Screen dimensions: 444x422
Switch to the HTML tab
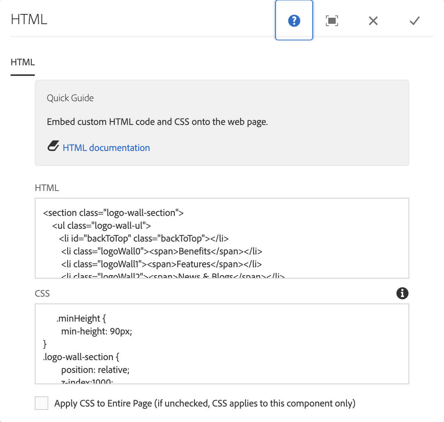coord(23,62)
